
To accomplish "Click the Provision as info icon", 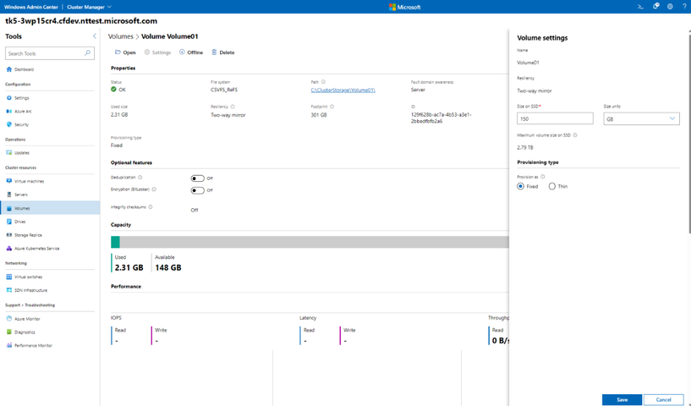I will pyautogui.click(x=542, y=177).
